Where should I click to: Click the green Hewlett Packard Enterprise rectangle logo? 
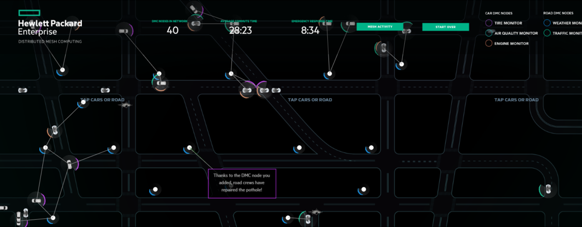(29, 13)
